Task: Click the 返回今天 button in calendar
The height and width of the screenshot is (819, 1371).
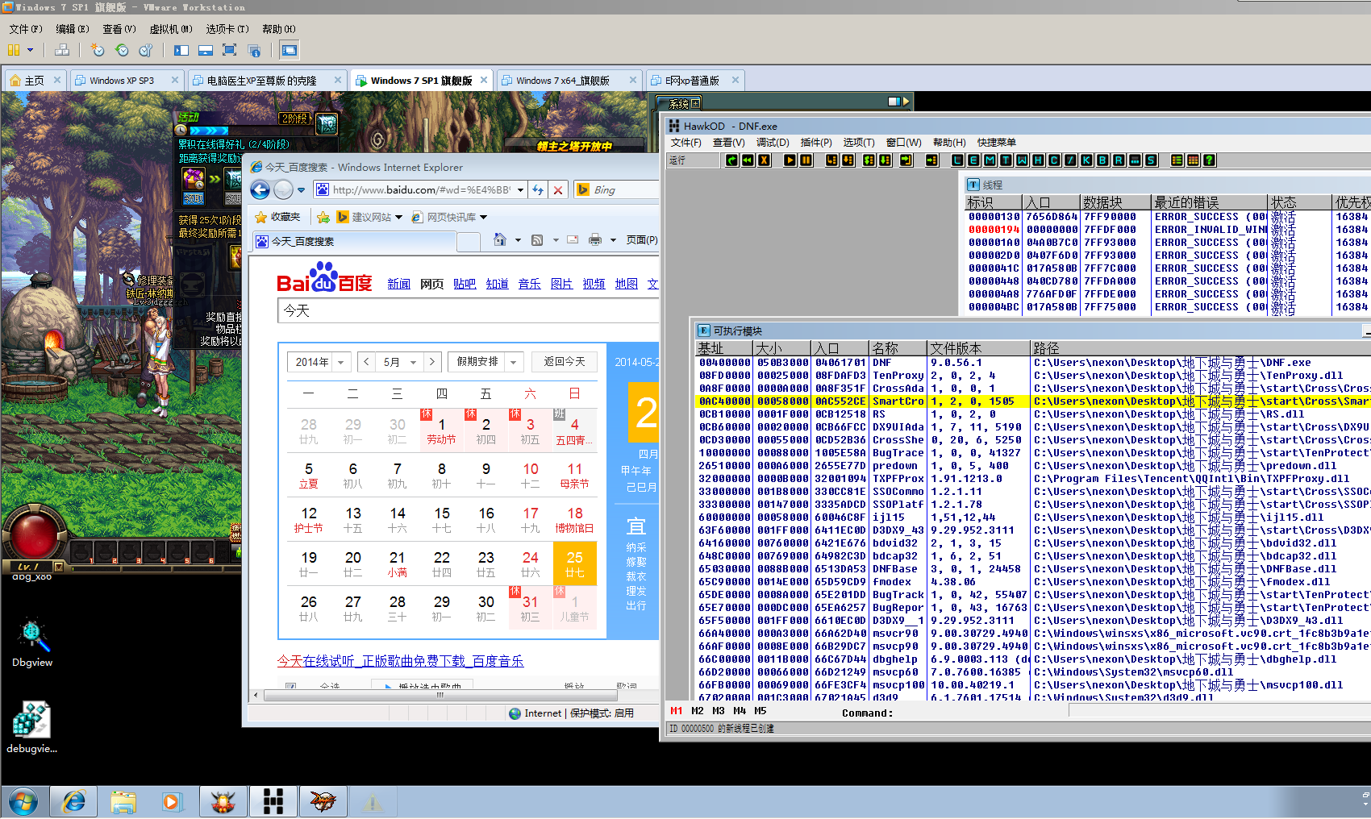Action: click(x=565, y=362)
